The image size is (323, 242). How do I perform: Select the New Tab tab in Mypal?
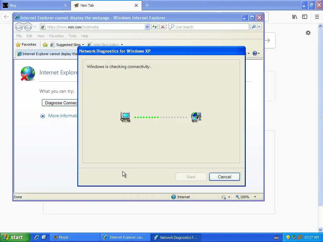(103, 5)
